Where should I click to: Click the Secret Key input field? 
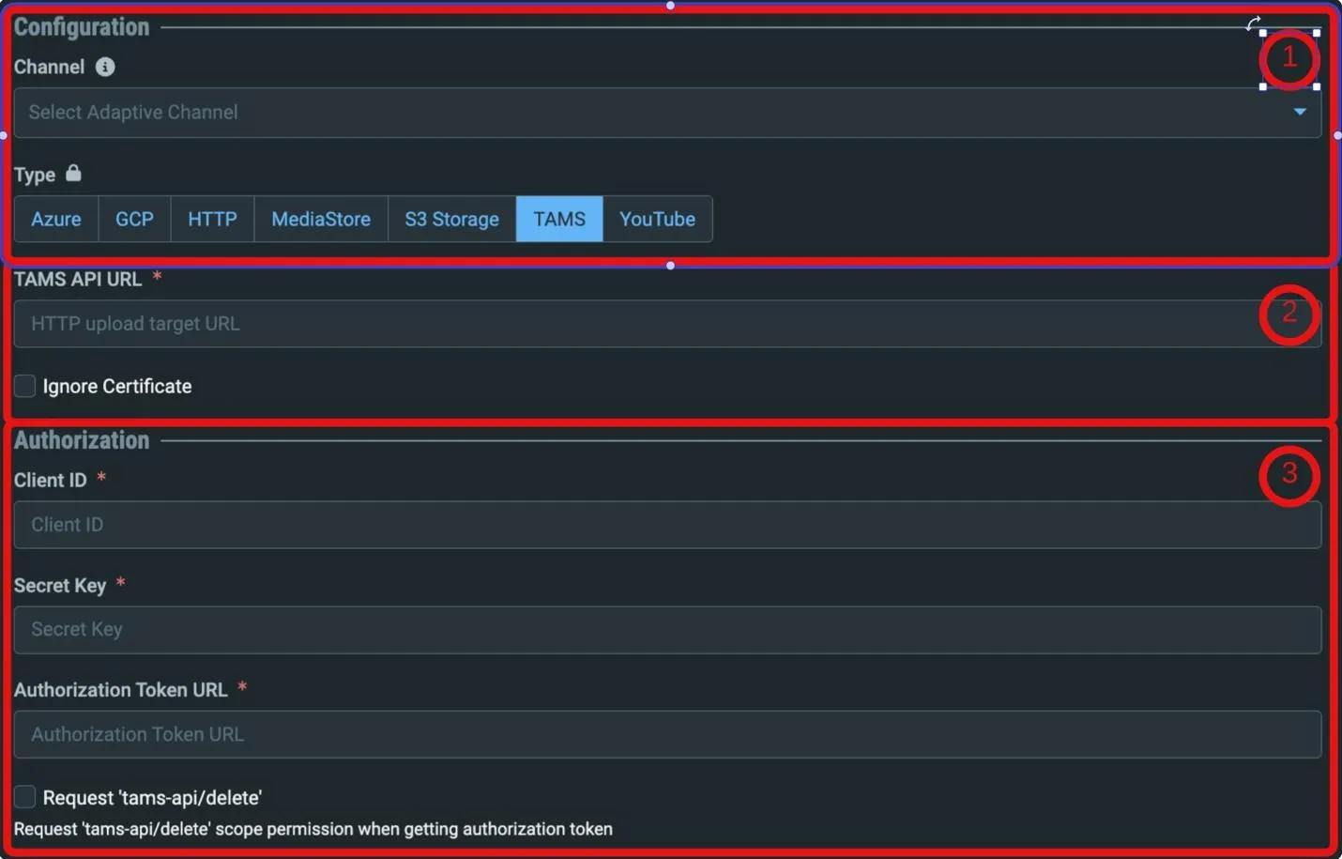click(667, 630)
